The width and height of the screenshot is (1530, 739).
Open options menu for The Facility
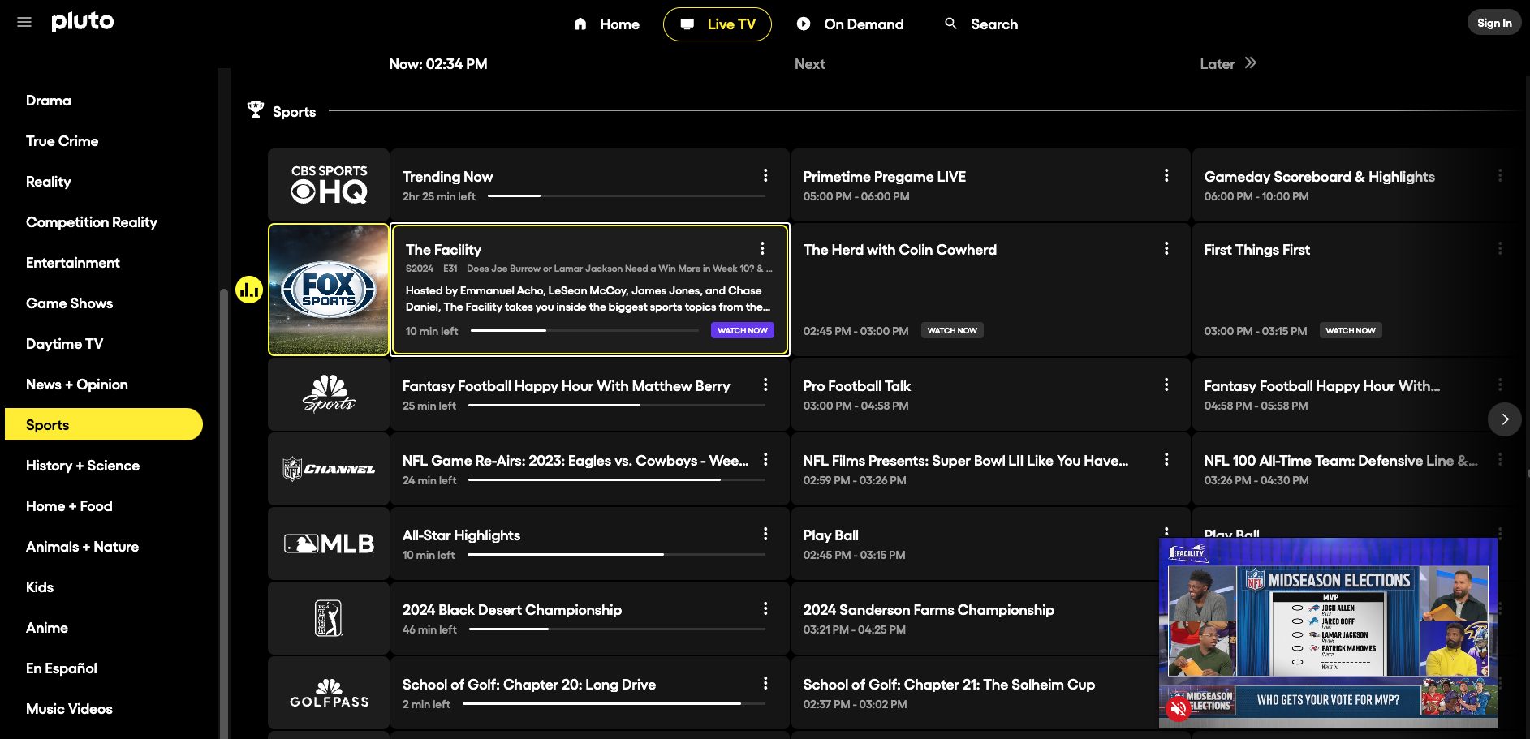point(761,248)
